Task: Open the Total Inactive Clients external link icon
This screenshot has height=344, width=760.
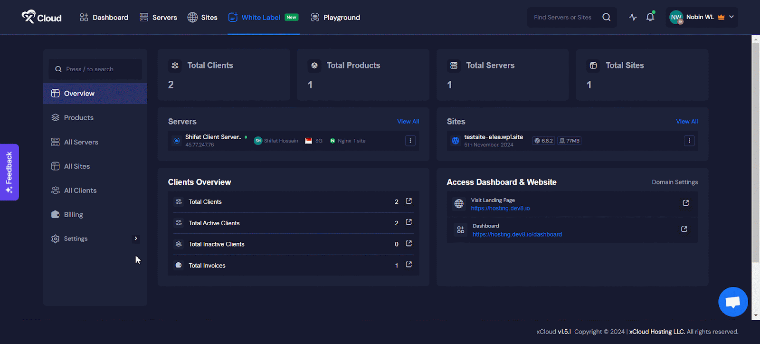Action: tap(408, 244)
